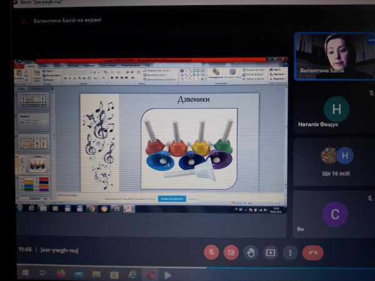Expand the Shape Outline dropdown in ribbon
This screenshot has width=375, height=281.
pyautogui.click(x=254, y=74)
